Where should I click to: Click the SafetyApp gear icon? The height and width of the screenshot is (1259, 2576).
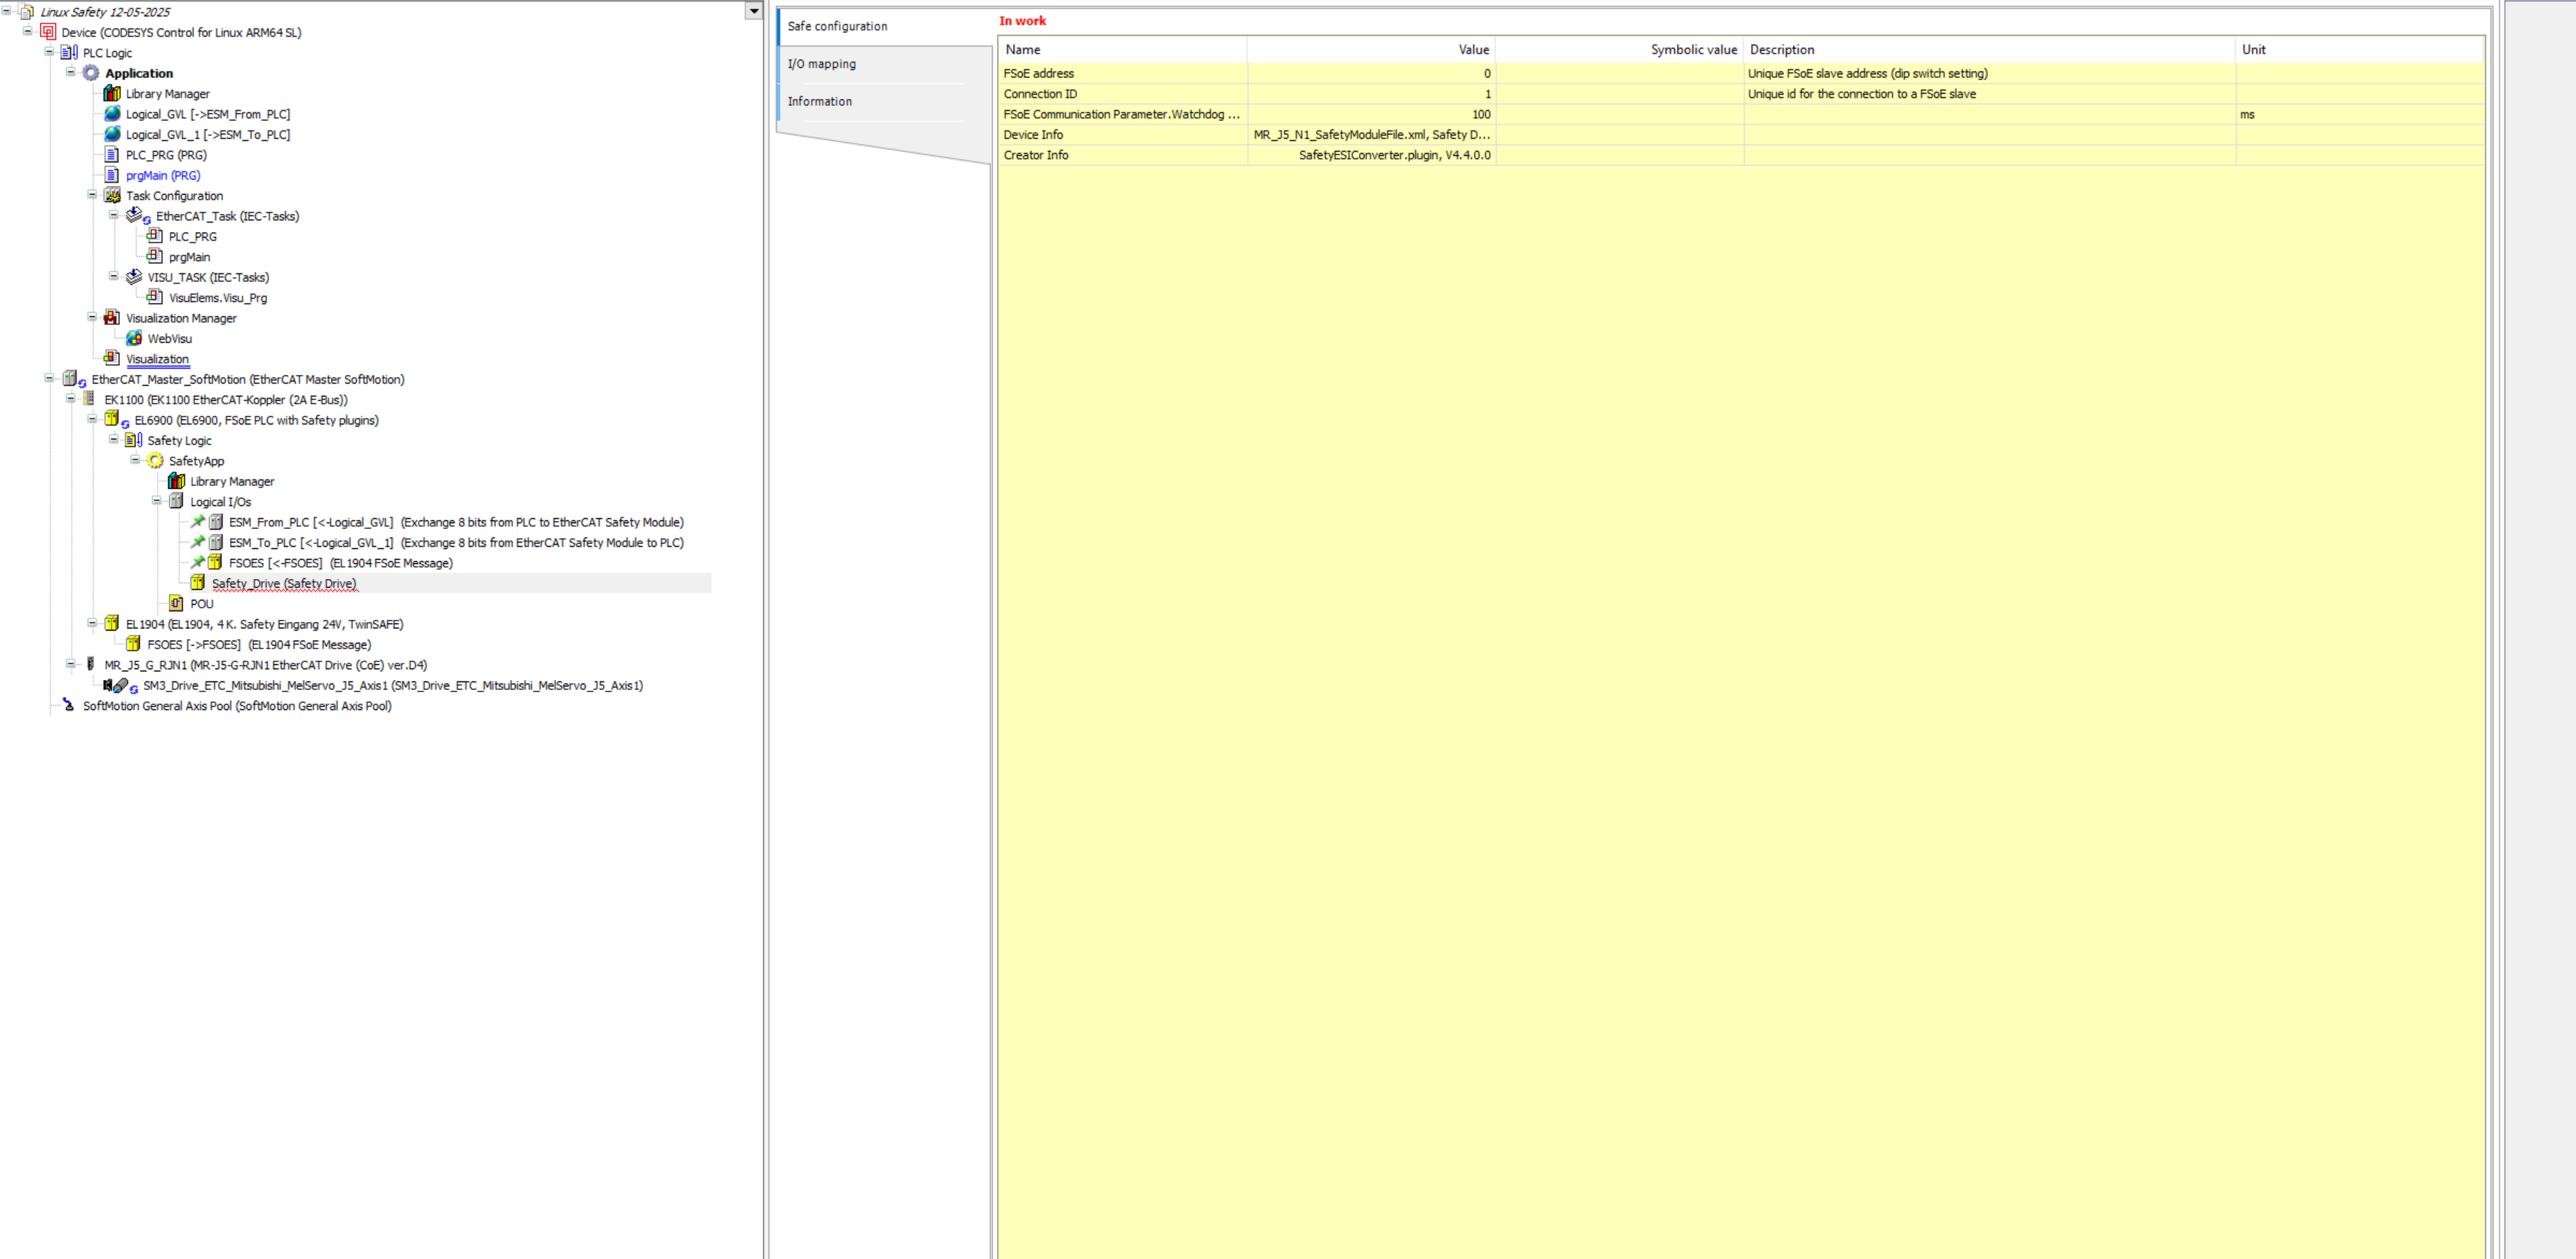155,461
